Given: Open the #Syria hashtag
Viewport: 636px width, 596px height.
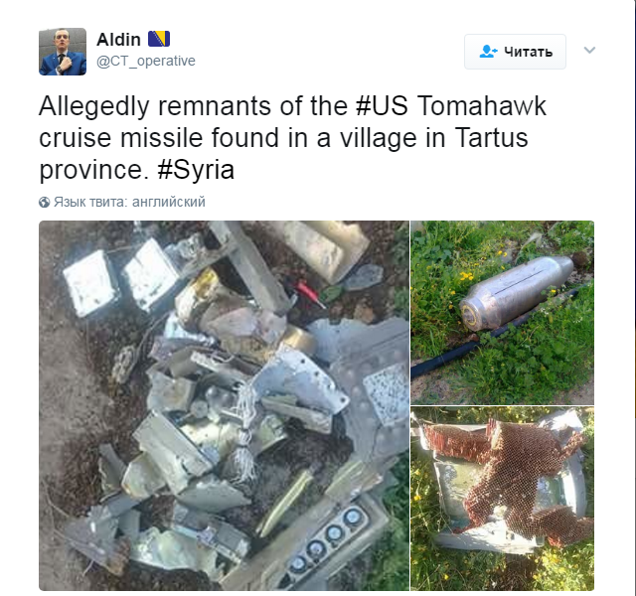Looking at the screenshot, I should [196, 170].
